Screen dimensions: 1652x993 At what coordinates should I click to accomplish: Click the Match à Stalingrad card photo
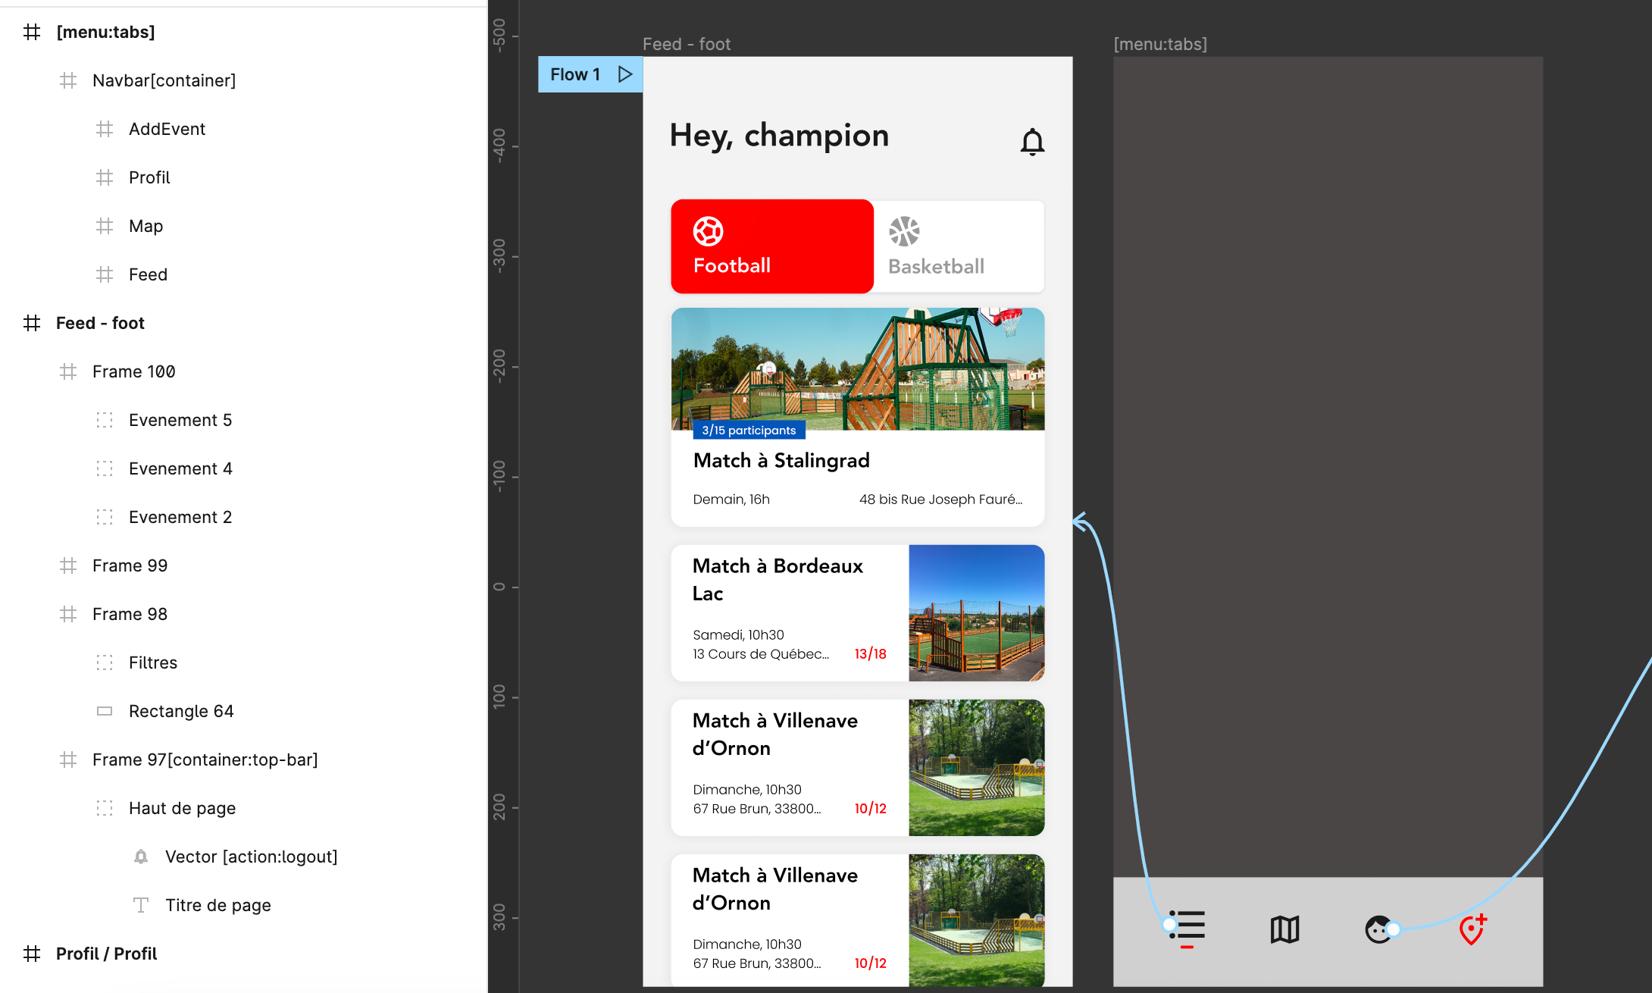click(x=858, y=368)
